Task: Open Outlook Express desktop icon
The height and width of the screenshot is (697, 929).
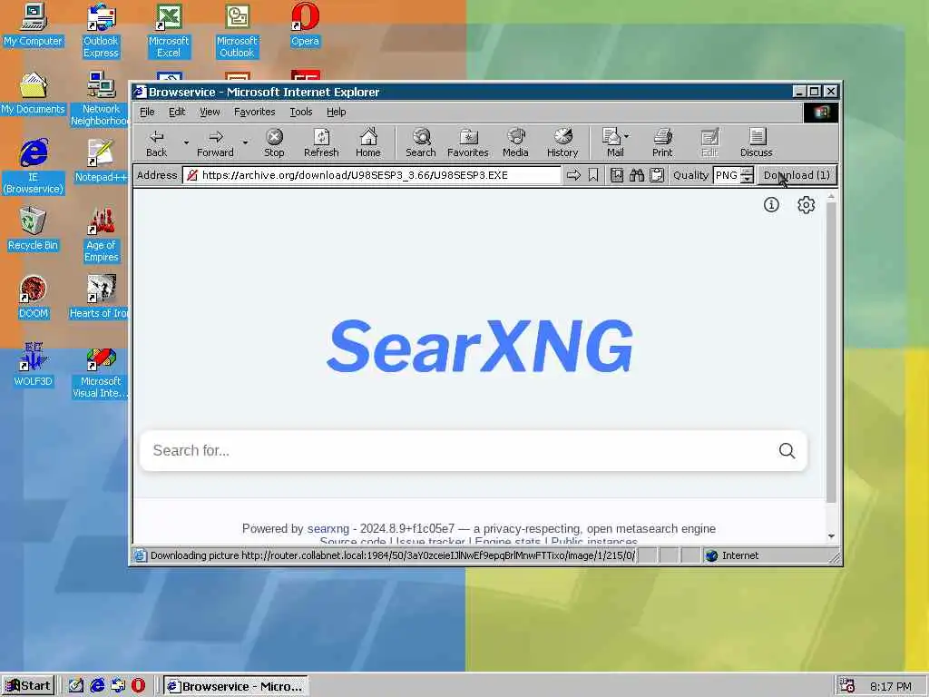Action: [101, 31]
